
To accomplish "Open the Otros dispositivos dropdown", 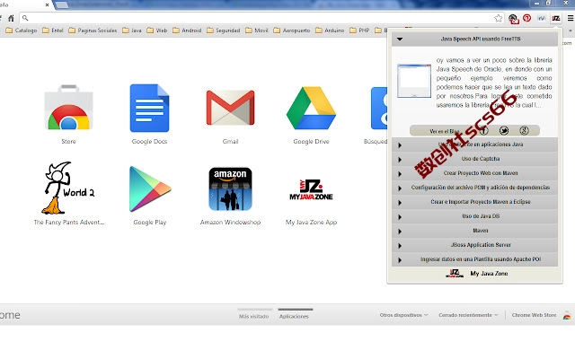I will point(403,315).
